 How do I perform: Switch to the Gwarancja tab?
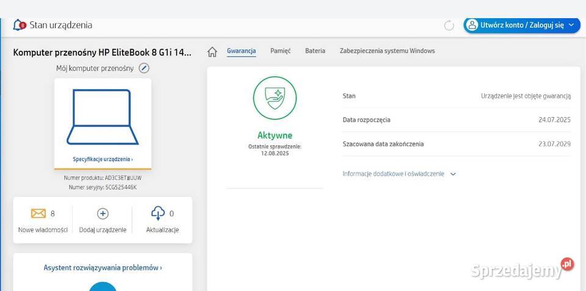tap(242, 51)
